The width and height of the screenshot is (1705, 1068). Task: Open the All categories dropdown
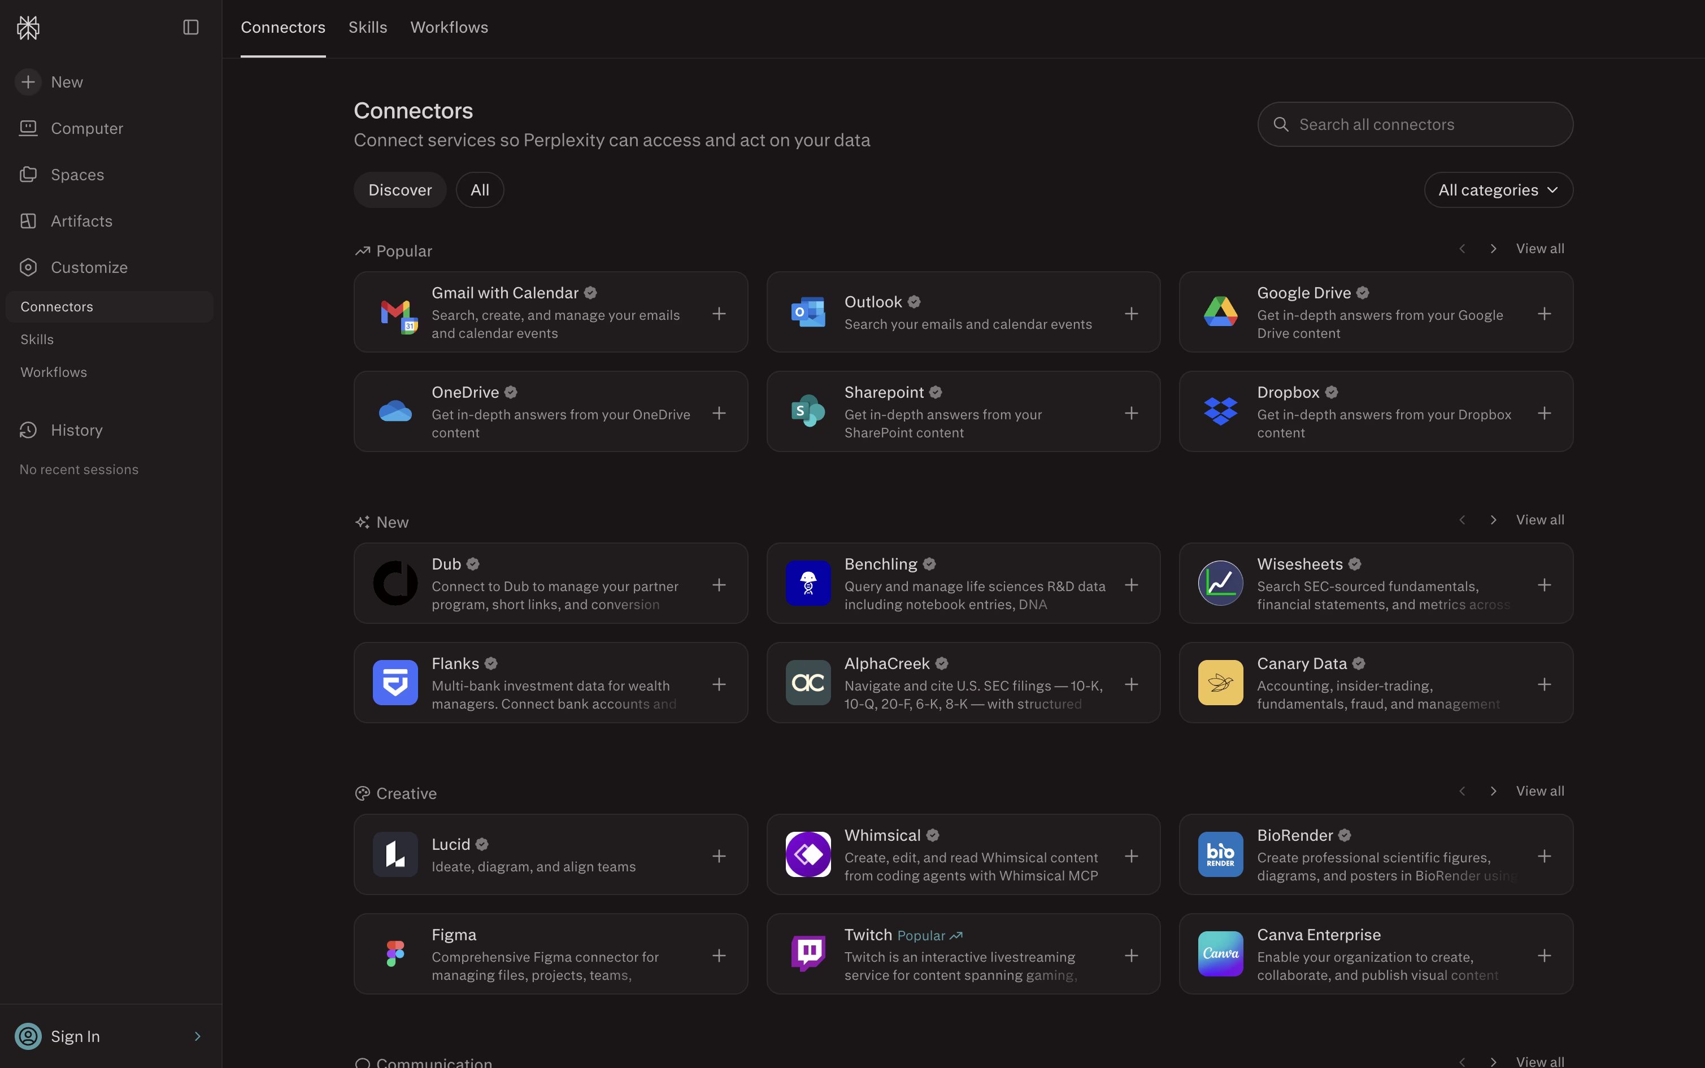point(1498,190)
